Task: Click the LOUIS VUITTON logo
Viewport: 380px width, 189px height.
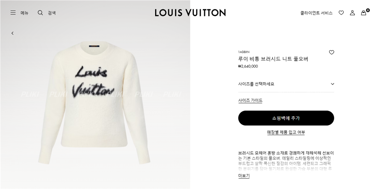Action: point(190,13)
